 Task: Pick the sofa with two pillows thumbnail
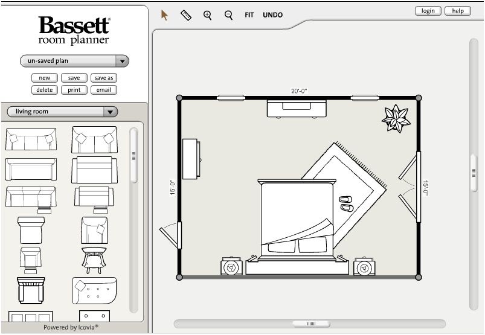(31, 139)
